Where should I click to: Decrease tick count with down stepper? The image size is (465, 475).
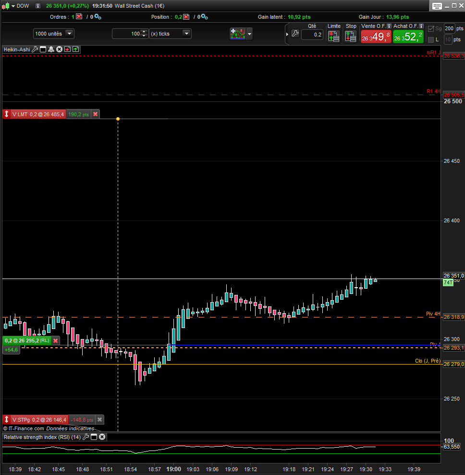pos(144,36)
